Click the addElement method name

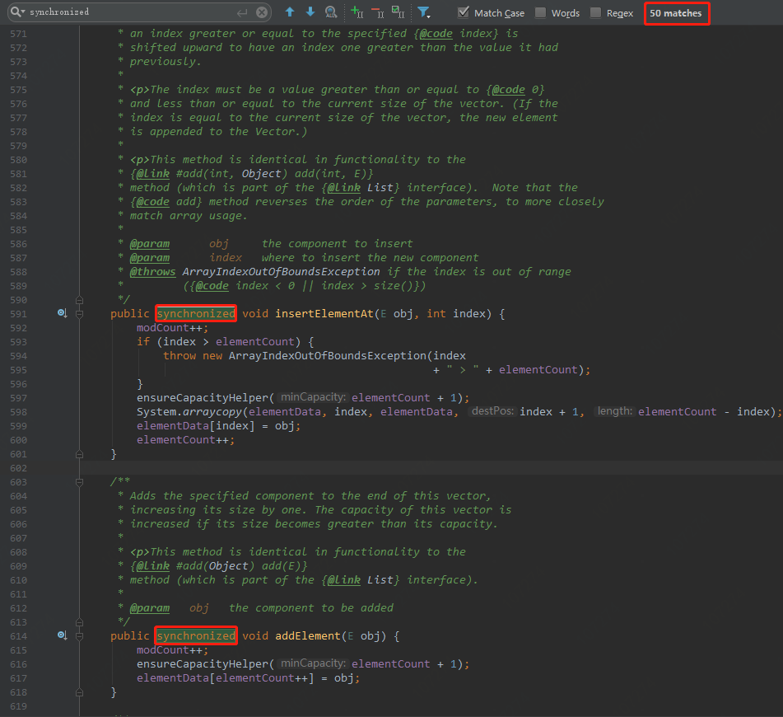[308, 635]
